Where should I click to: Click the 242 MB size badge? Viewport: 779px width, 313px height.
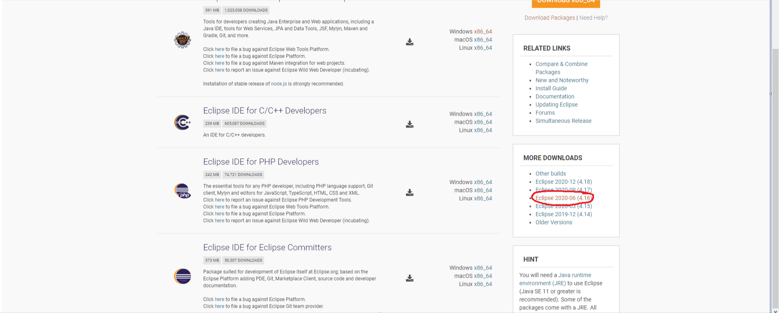212,175
